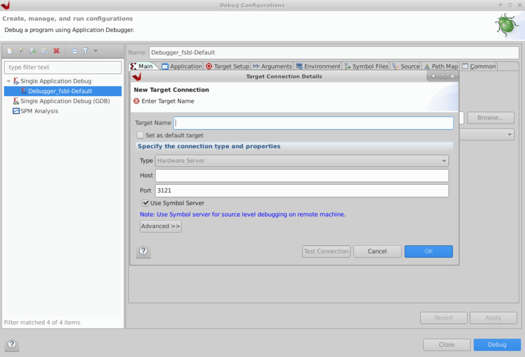The image size is (525, 357).
Task: Delete selected launch configuration with red X
Action: [x=56, y=51]
